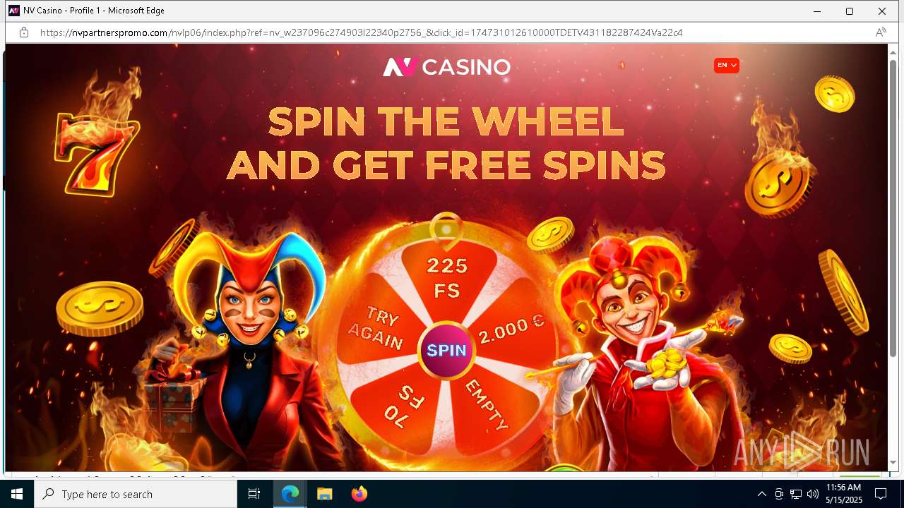The image size is (904, 508).
Task: Select the TRY AGAIN wheel segment
Action: pos(376,328)
